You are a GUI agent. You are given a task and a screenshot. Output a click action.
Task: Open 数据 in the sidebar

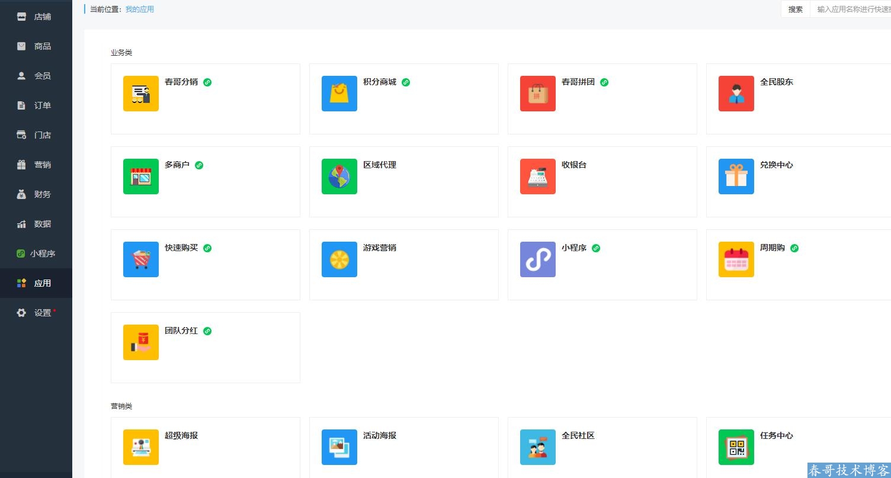pyautogui.click(x=36, y=224)
